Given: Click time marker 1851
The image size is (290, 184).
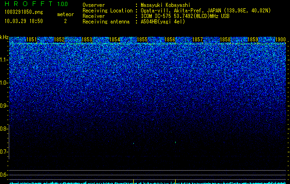Looking at the screenshot, I should point(32,40).
